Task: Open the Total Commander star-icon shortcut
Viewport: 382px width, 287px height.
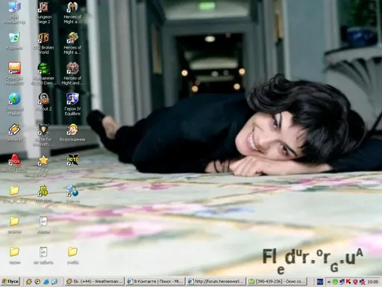Action: (x=43, y=165)
